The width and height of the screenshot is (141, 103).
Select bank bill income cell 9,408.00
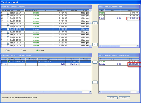[x=60, y=18]
